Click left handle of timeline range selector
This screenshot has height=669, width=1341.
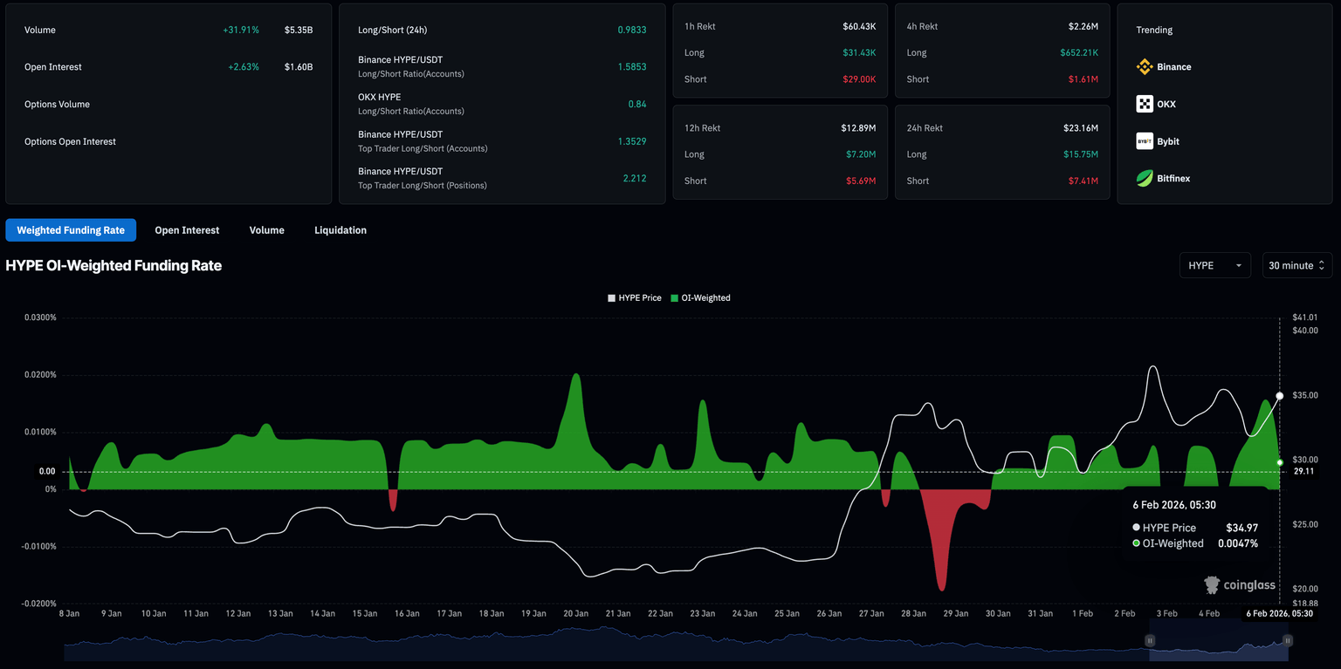(x=1150, y=640)
